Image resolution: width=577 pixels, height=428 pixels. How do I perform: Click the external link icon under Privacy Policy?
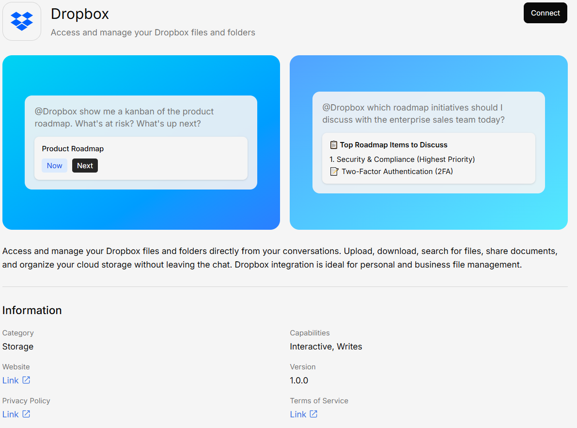point(26,414)
